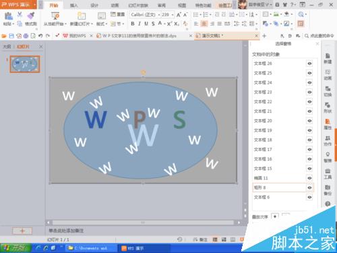Switch to the 大纲 outline pane tab
Viewport: 337px width, 253px height.
pos(7,47)
